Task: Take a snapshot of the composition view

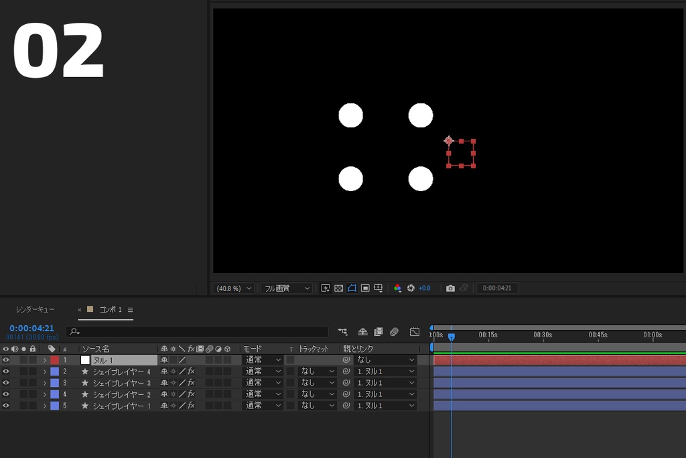Action: click(x=451, y=288)
